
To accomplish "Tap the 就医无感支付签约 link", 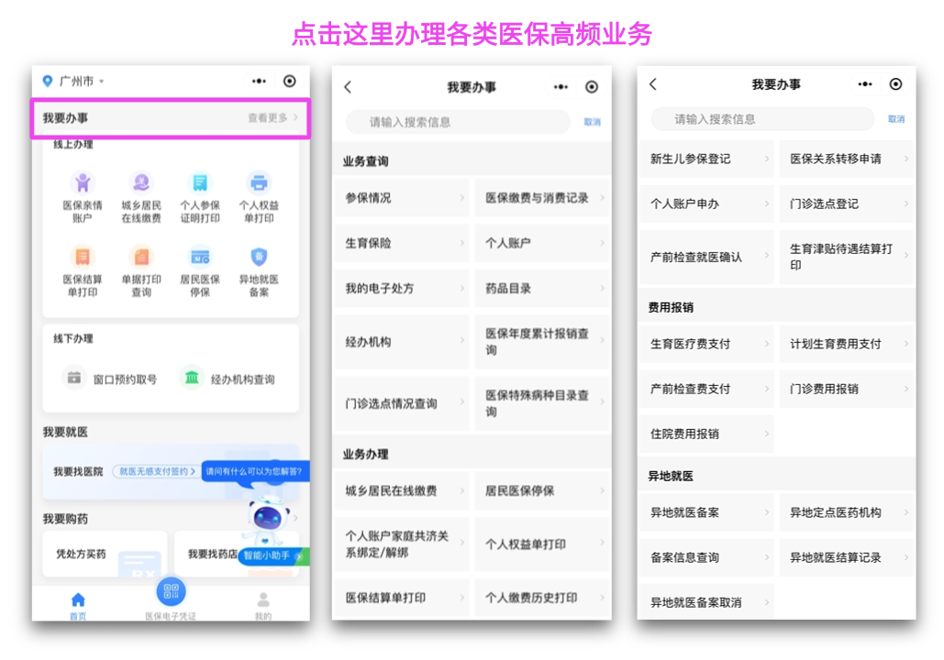I will (155, 471).
